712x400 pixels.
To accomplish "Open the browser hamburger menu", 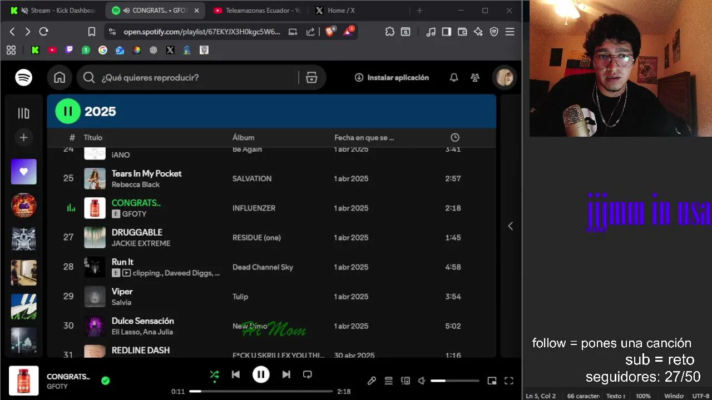I will [510, 32].
